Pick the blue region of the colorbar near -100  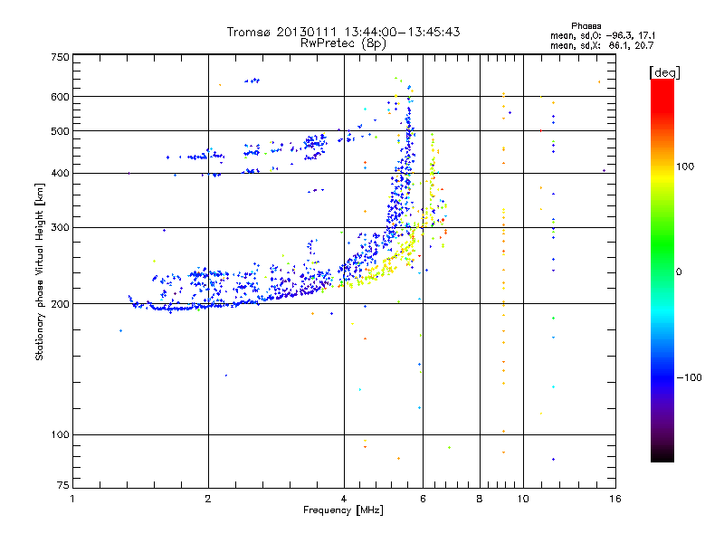(x=662, y=376)
